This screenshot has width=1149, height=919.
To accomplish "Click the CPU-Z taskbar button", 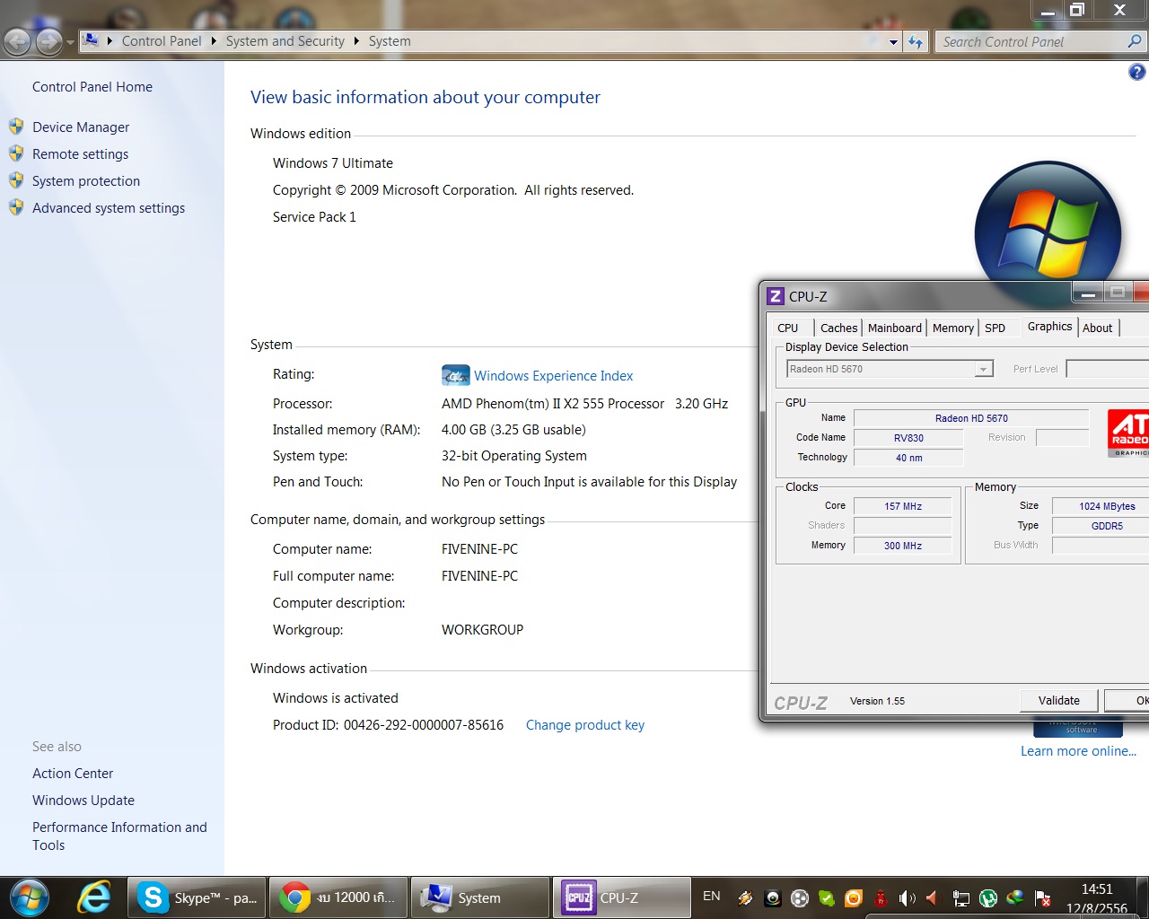I will tap(622, 897).
